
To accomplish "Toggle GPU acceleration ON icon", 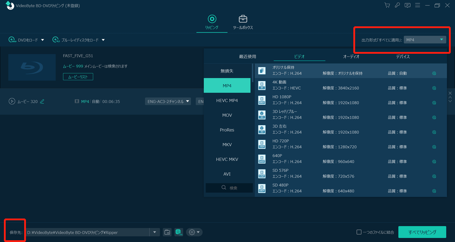I will [178, 232].
